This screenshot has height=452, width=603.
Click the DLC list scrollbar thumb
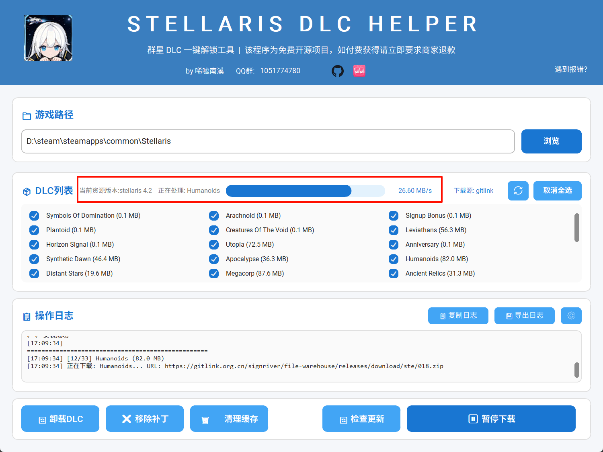pyautogui.click(x=577, y=227)
